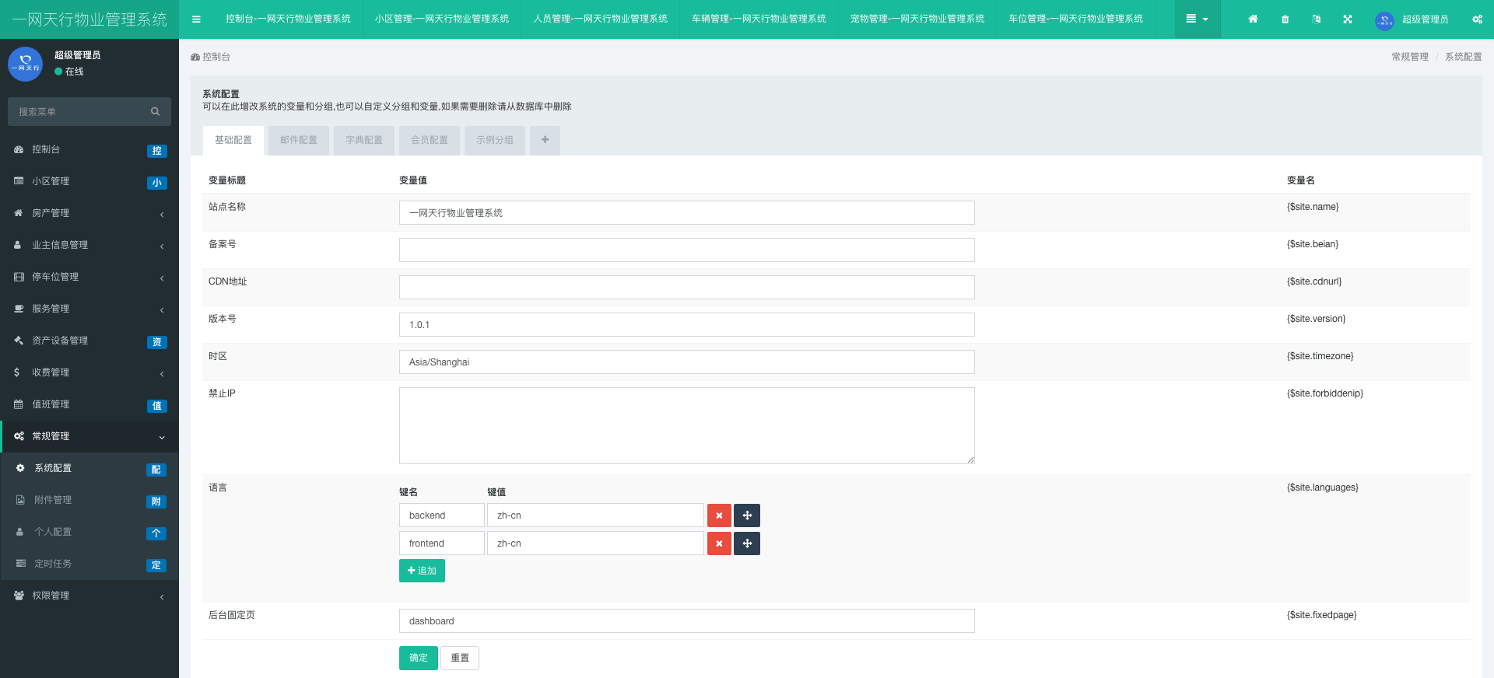This screenshot has width=1494, height=678.
Task: Switch to the 邮件配置 tab
Action: (x=299, y=141)
